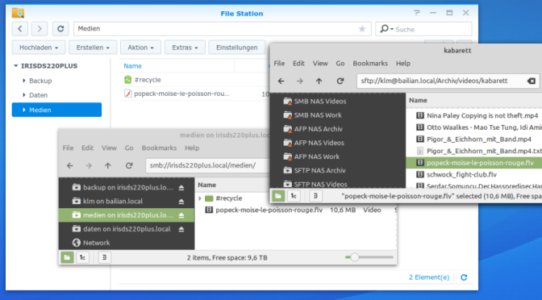Reload the medien window listing
The image size is (542, 300).
[x=129, y=165]
